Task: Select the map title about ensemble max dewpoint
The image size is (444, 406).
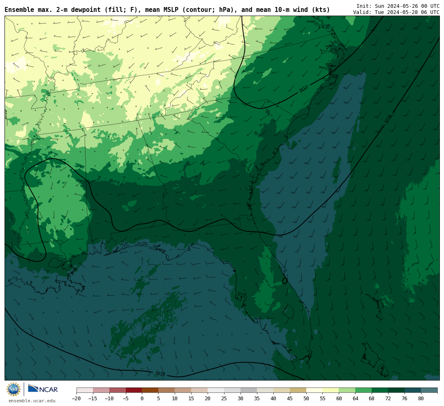Action: coord(167,9)
